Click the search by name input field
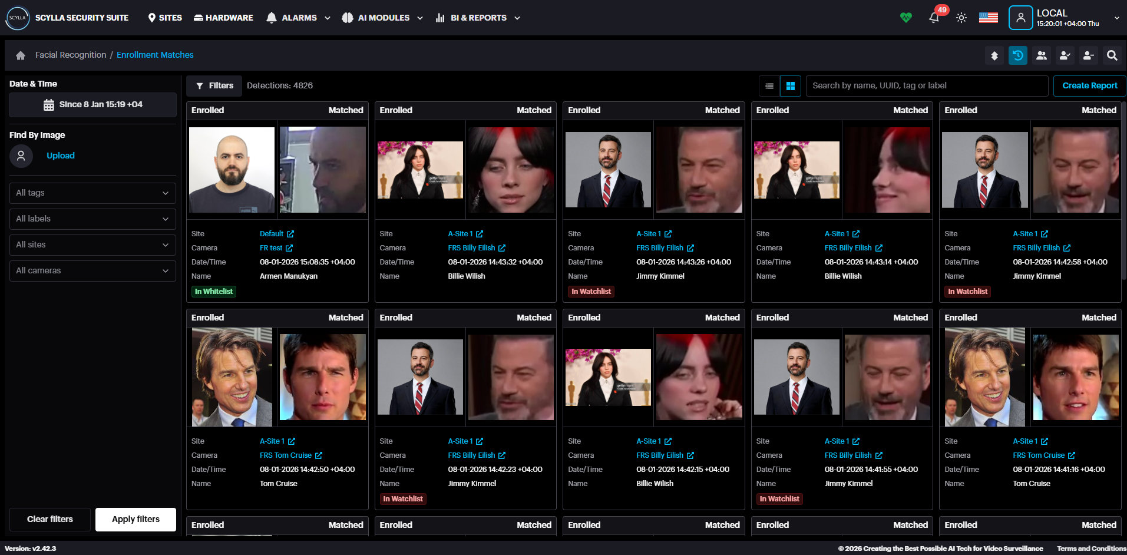The height and width of the screenshot is (555, 1127). [926, 86]
